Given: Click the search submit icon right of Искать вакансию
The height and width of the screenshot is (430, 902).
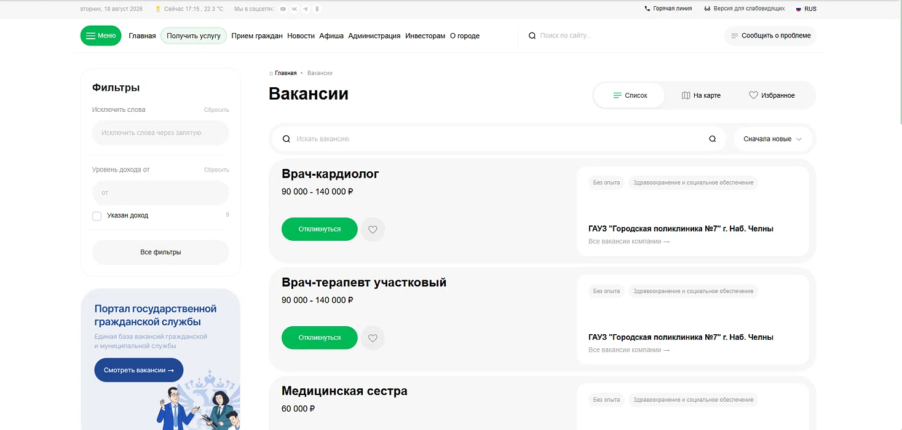Looking at the screenshot, I should pos(713,139).
